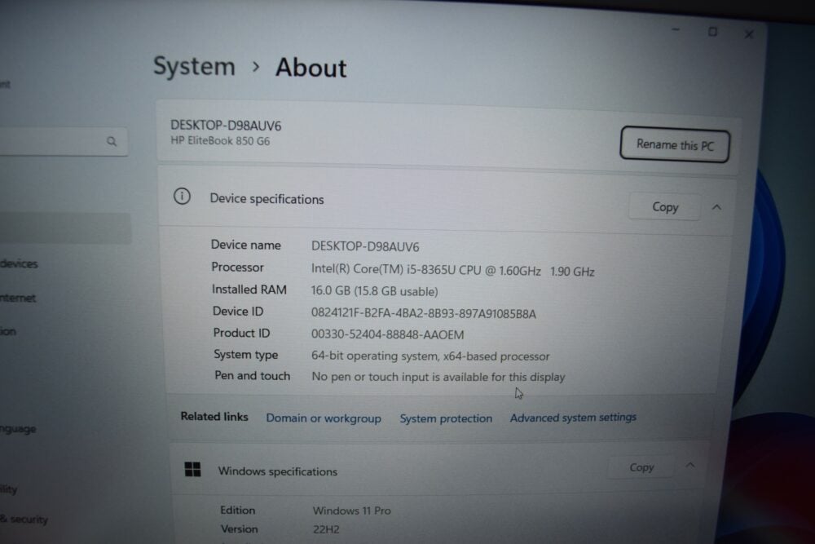Open the internet sidebar item
Screen dimensions: 815x544
click(x=18, y=298)
